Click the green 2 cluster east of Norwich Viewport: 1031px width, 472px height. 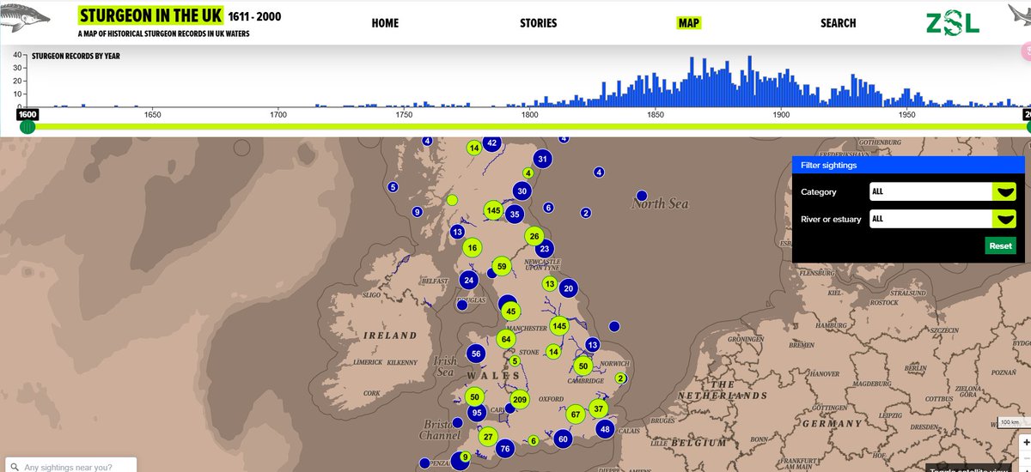tap(620, 378)
